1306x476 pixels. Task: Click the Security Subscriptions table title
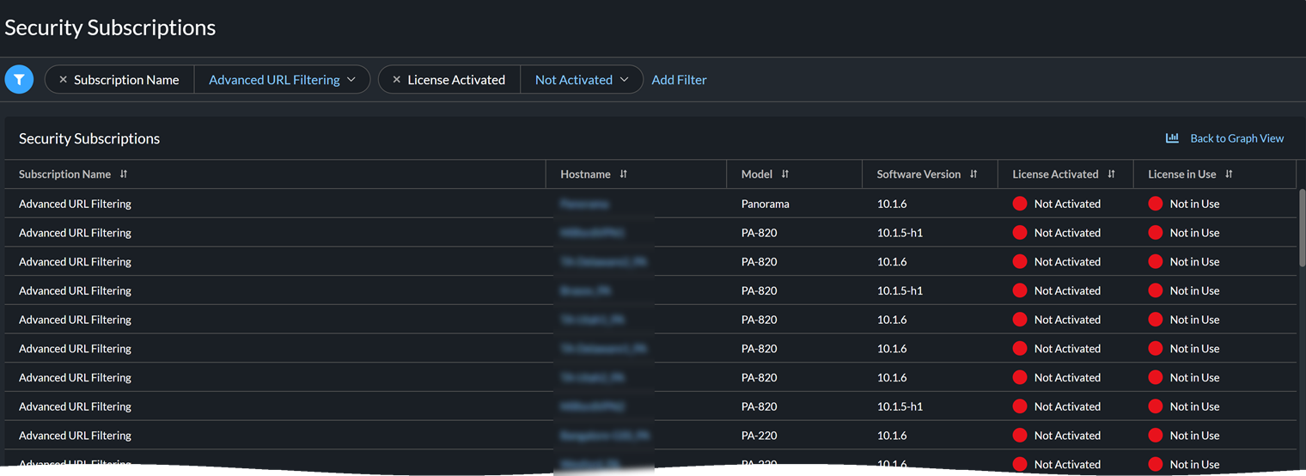(x=89, y=138)
